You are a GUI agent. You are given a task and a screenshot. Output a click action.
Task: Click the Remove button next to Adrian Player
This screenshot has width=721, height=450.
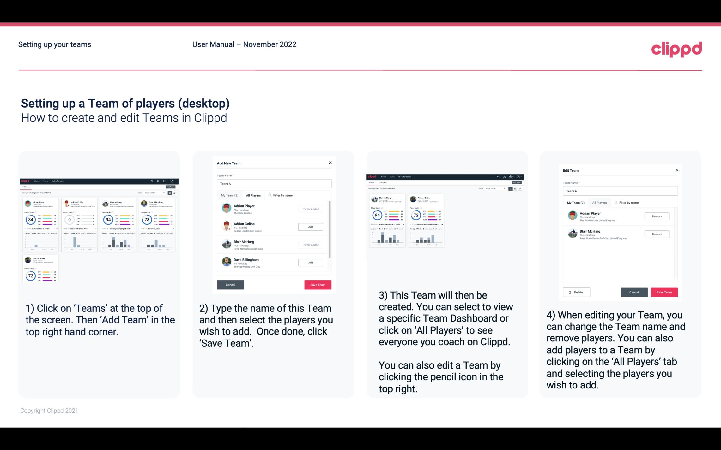[656, 216]
